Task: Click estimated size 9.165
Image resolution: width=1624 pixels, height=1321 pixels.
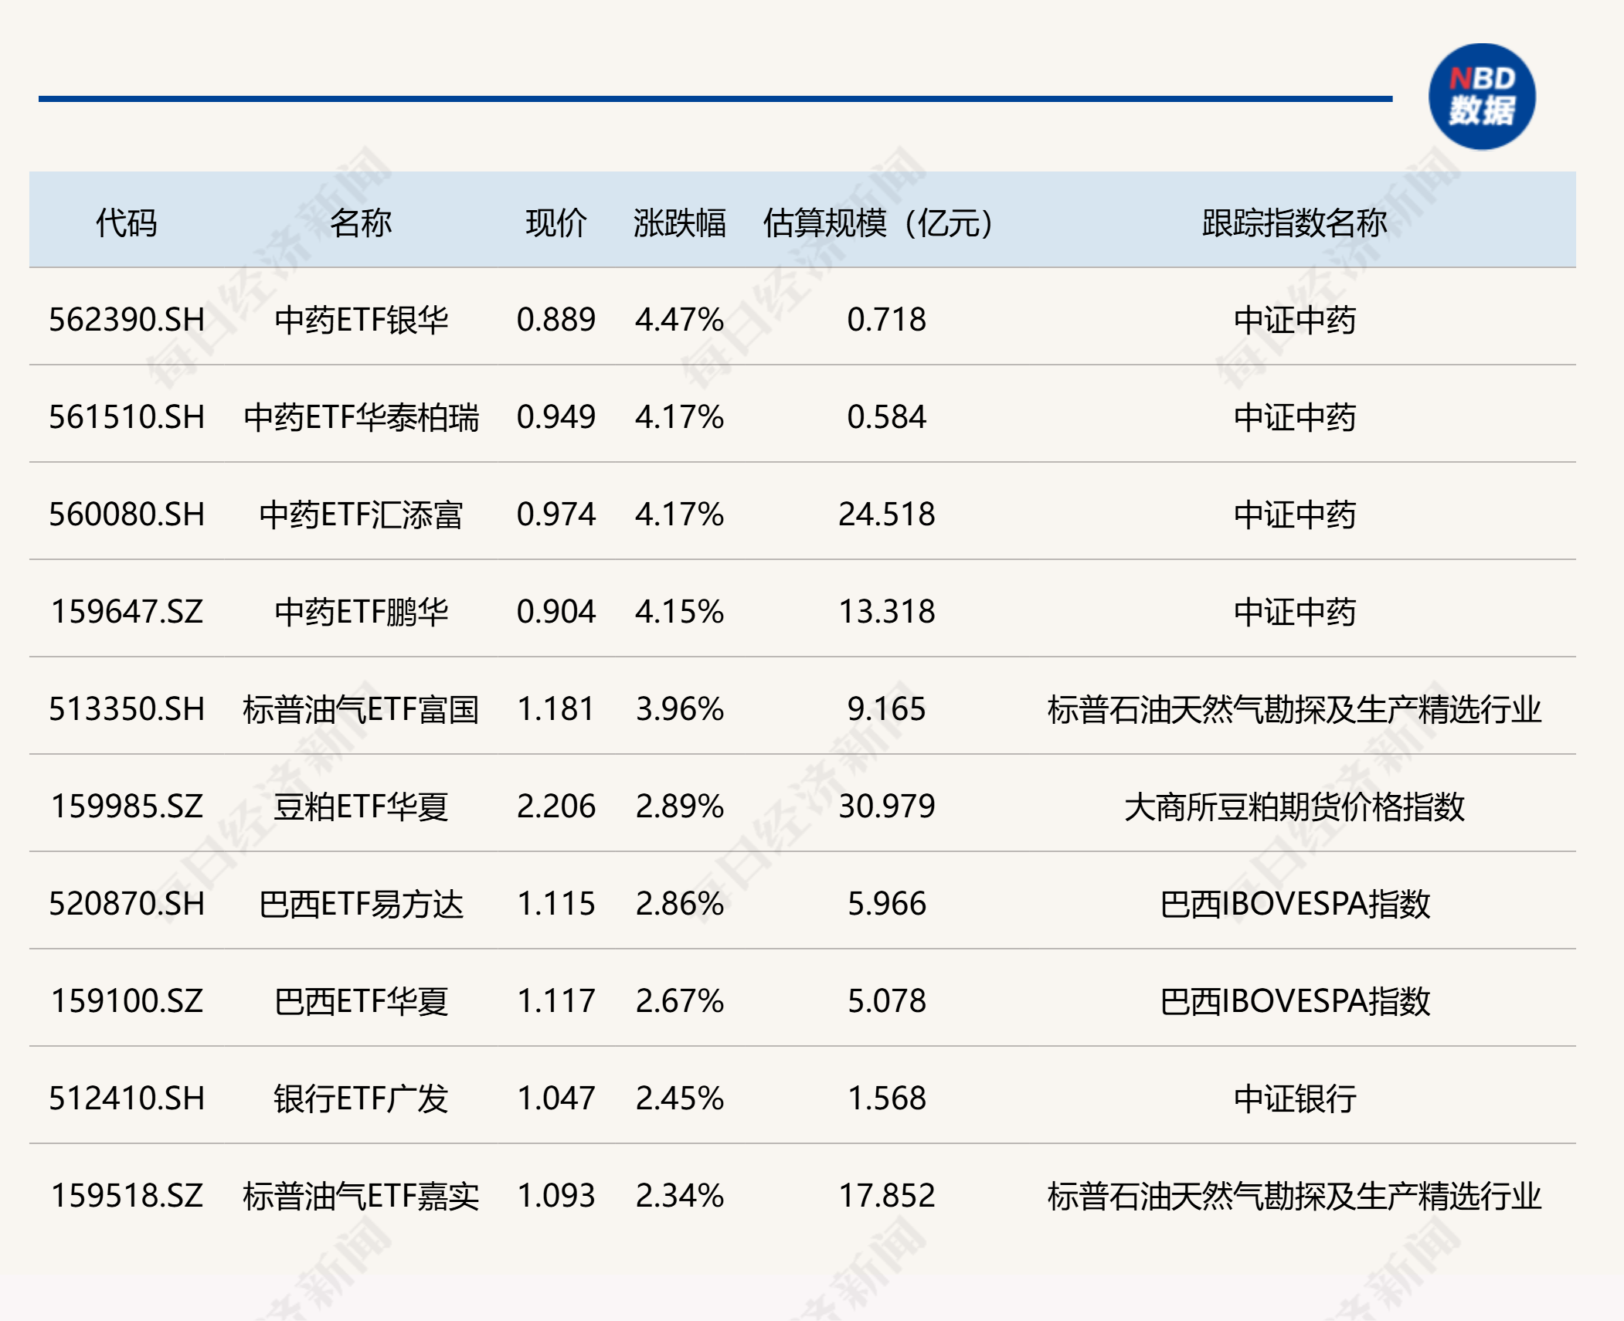Action: pyautogui.click(x=887, y=709)
